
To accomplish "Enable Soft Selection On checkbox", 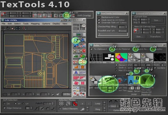I will [x=5, y=104].
